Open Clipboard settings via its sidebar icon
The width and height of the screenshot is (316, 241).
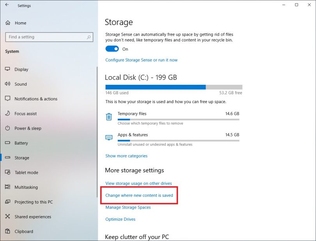click(x=8, y=231)
